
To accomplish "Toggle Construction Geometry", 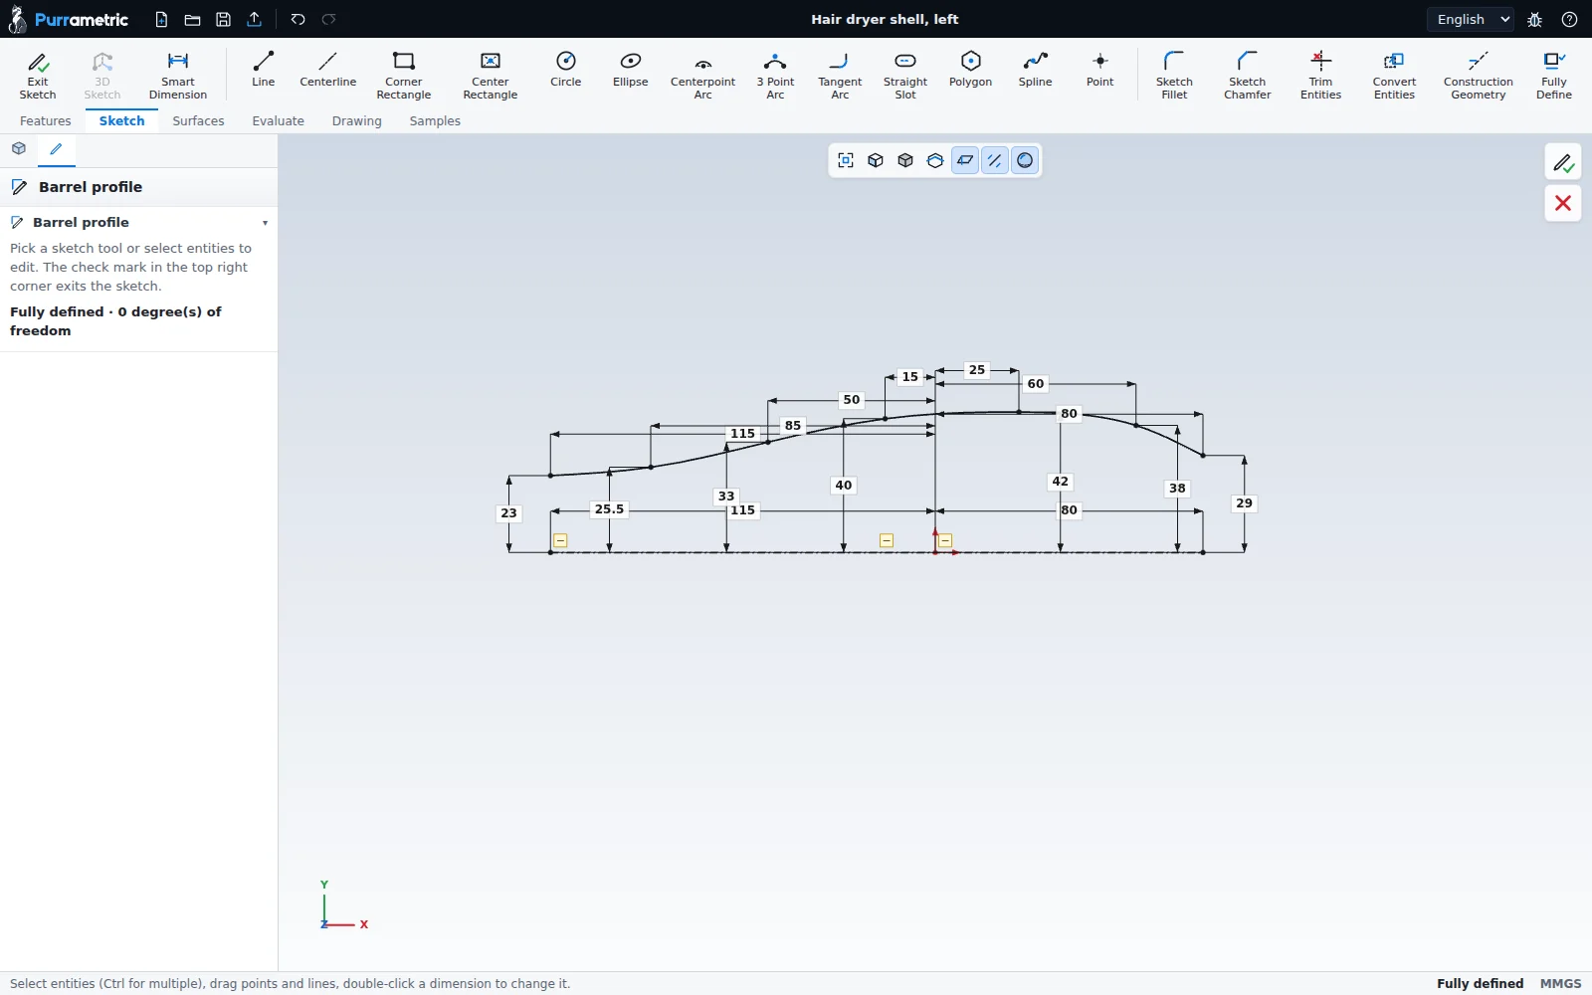I will click(1479, 75).
